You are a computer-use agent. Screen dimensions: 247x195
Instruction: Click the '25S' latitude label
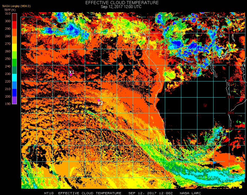coord(231,129)
